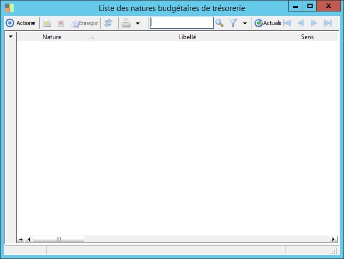This screenshot has height=259, width=344.
Task: Click the magnifying glass search icon
Action: [x=220, y=23]
